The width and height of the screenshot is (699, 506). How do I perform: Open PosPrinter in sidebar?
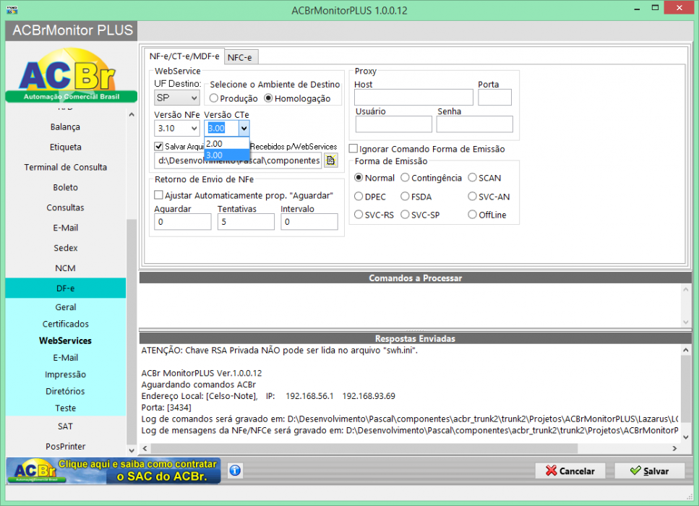pos(66,446)
